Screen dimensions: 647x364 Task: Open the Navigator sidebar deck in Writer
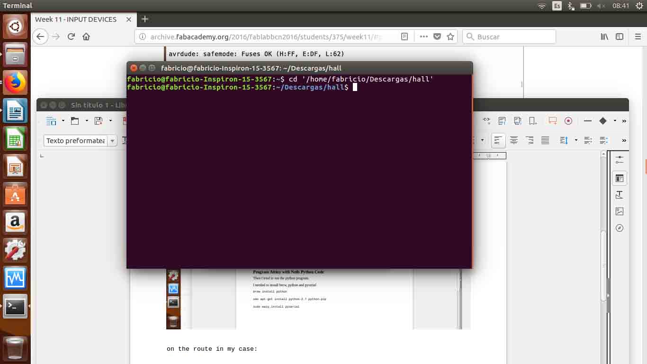coord(620,228)
